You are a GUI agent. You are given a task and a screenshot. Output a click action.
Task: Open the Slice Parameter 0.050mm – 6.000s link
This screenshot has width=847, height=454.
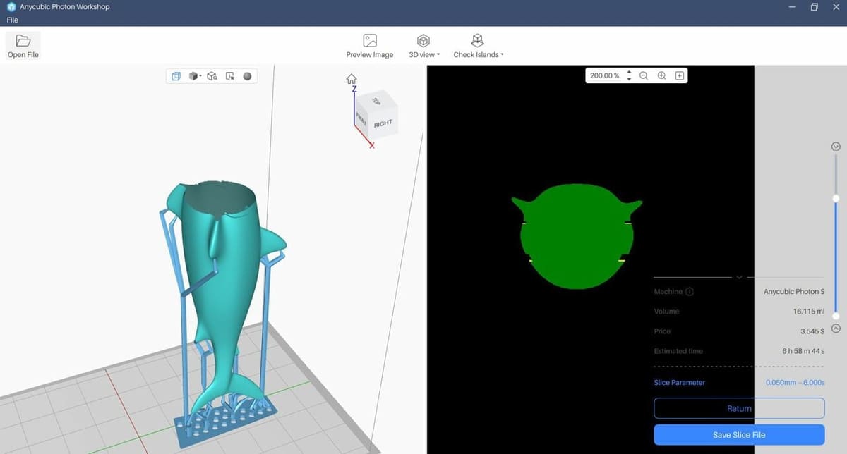[795, 383]
